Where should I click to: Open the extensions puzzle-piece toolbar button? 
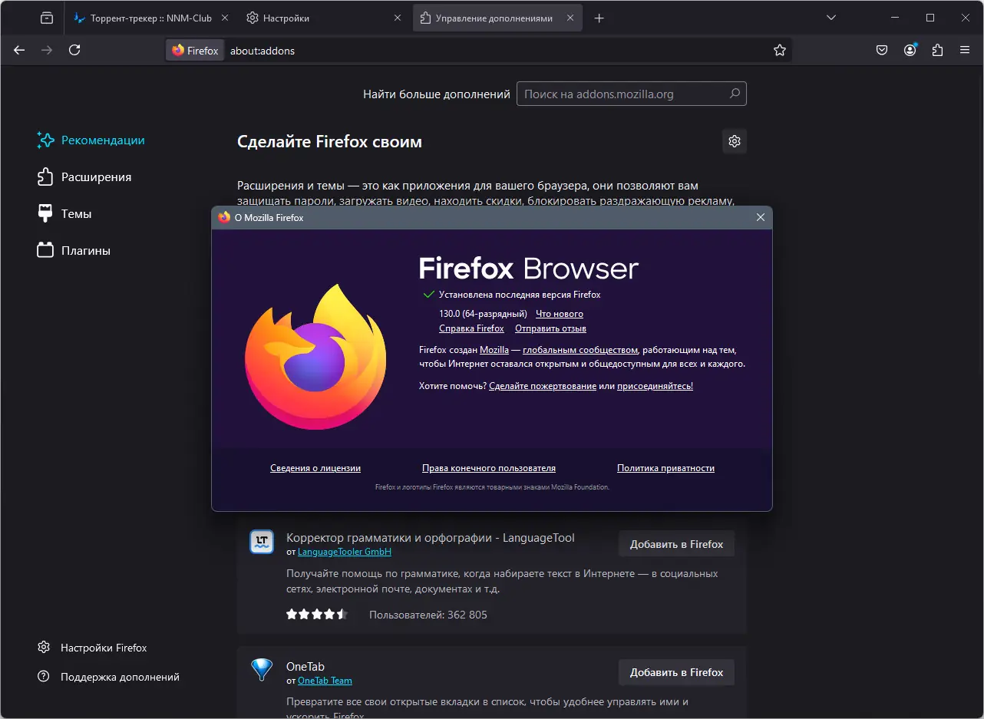(937, 50)
